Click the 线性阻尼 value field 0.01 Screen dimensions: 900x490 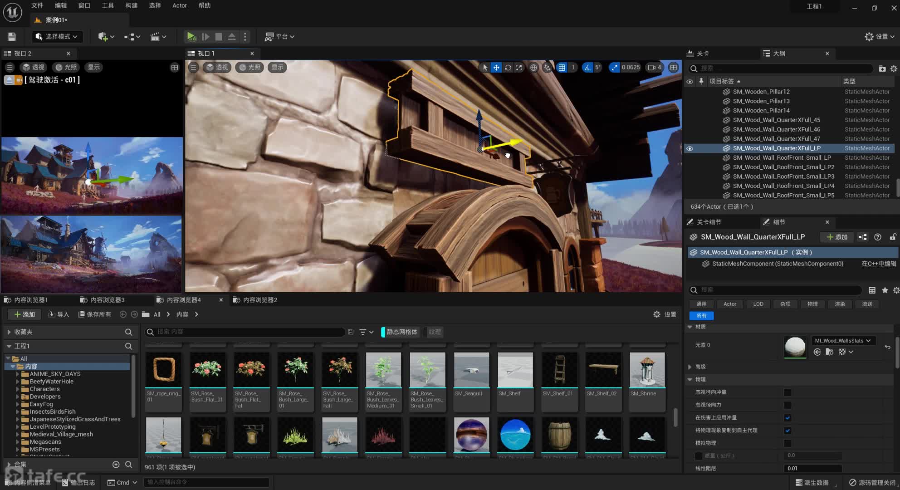click(x=812, y=468)
